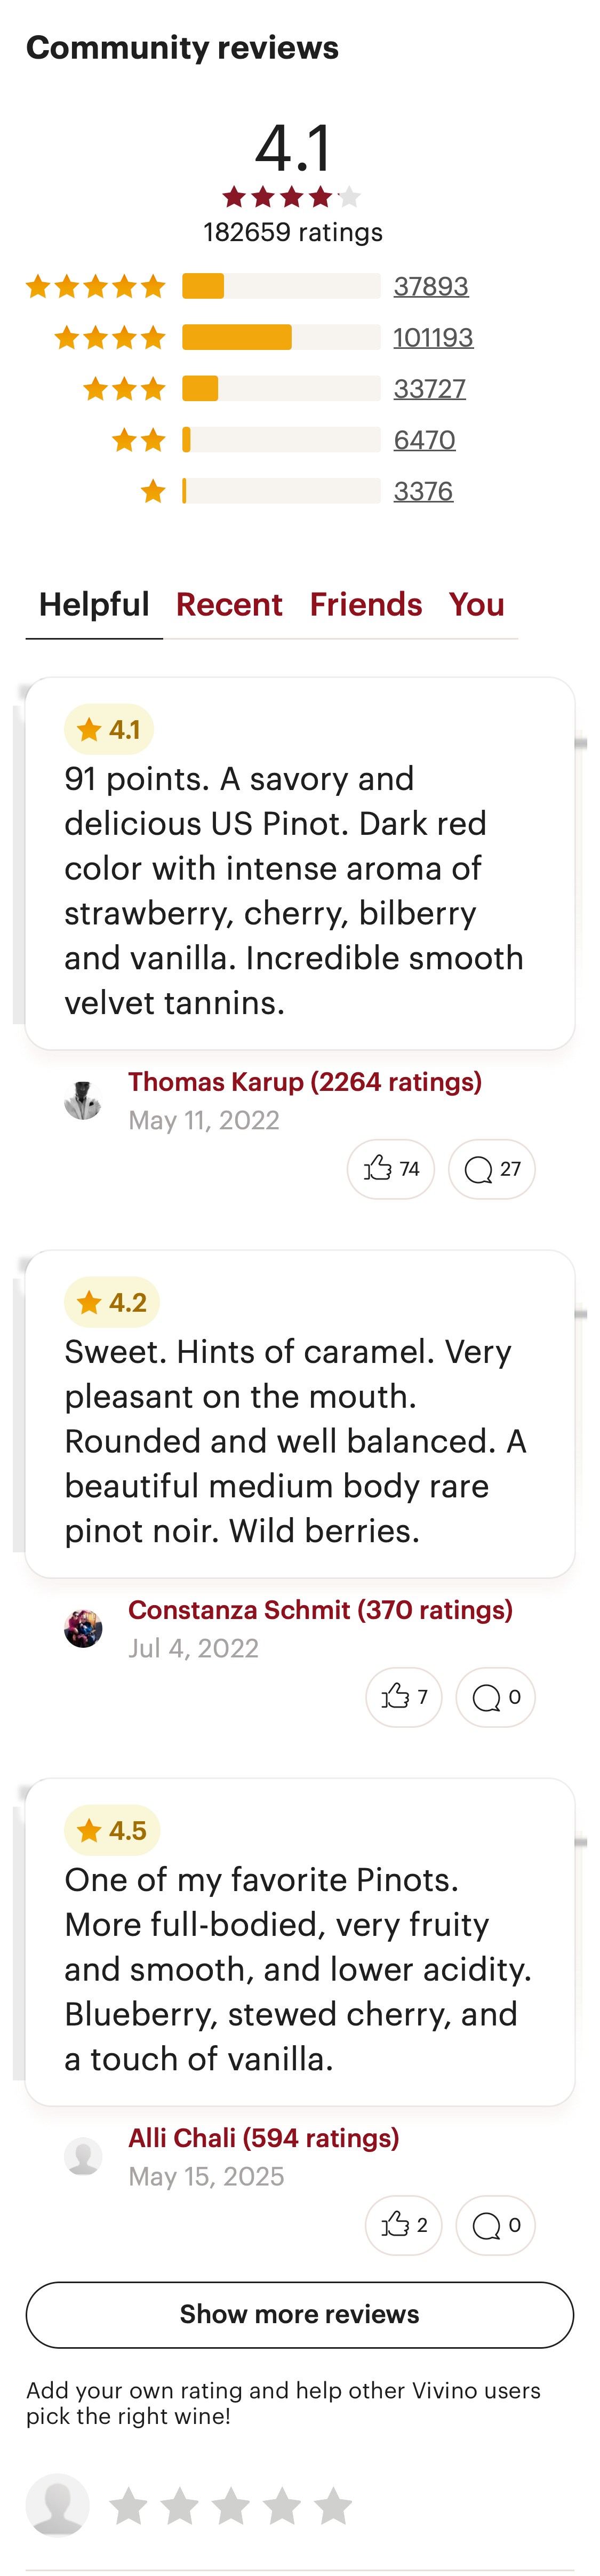This screenshot has width=600, height=2576.
Task: Open comments on Thomas Karup's review
Action: [491, 1168]
